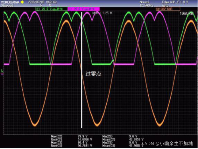
Task: Click the Max(C2) measurement label
Action: tap(57, 136)
